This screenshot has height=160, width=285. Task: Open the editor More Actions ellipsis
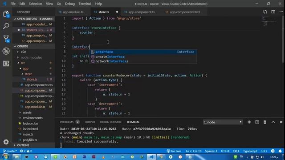(x=281, y=12)
